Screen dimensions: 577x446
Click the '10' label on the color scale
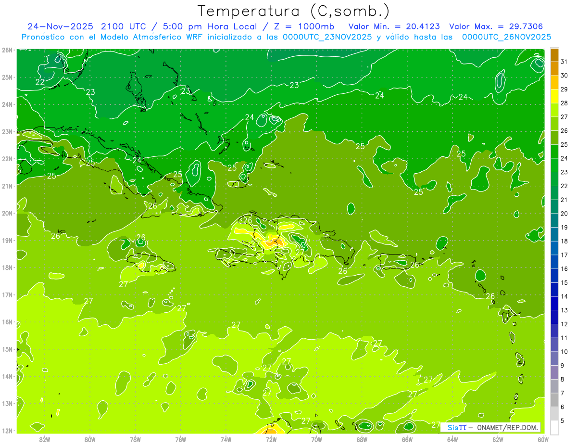pyautogui.click(x=564, y=352)
